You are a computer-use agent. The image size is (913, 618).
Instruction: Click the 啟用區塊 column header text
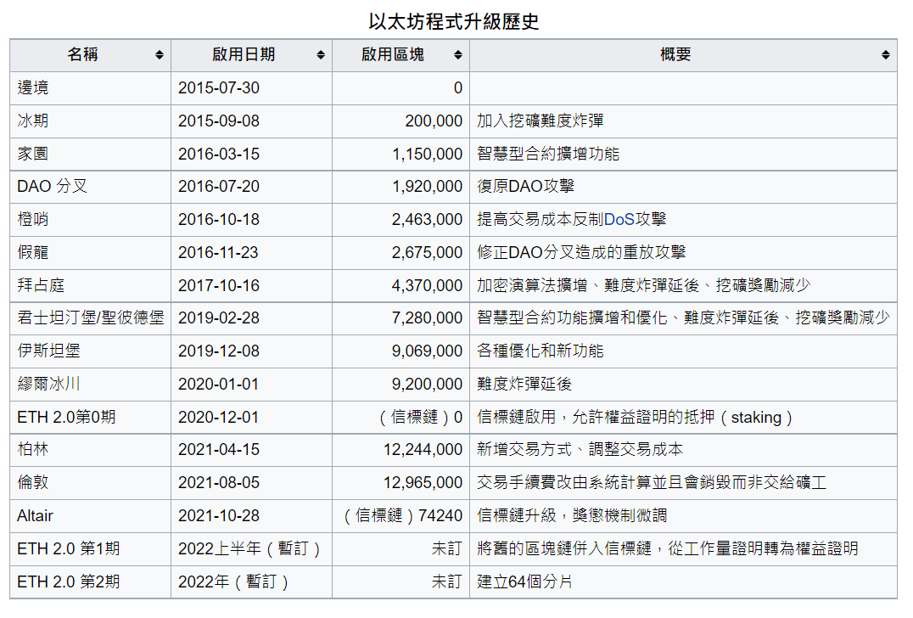click(393, 54)
